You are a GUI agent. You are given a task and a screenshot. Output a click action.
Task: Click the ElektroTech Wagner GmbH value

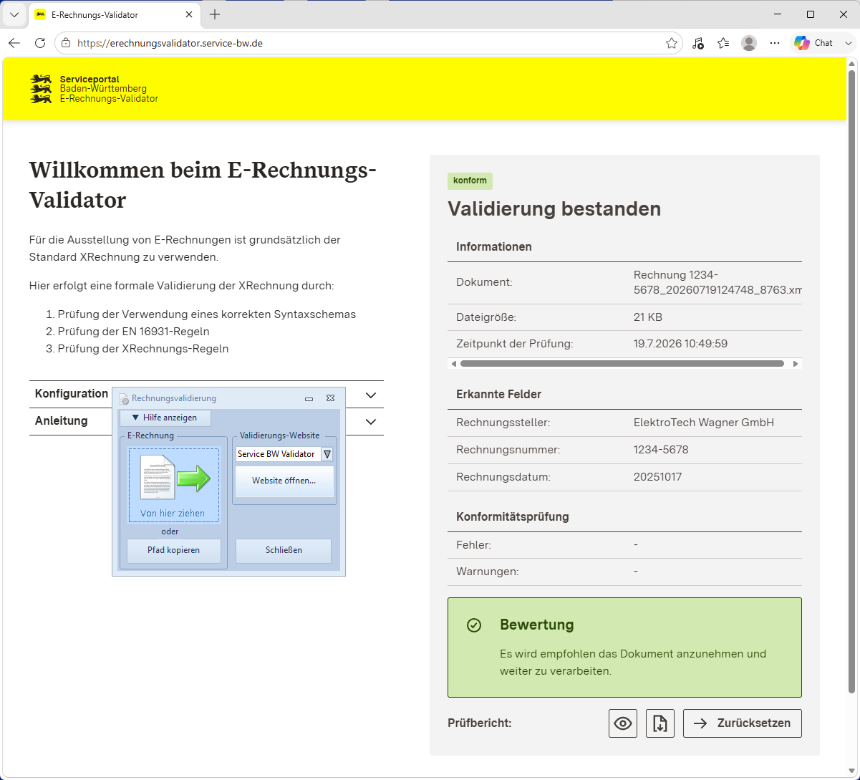click(704, 423)
